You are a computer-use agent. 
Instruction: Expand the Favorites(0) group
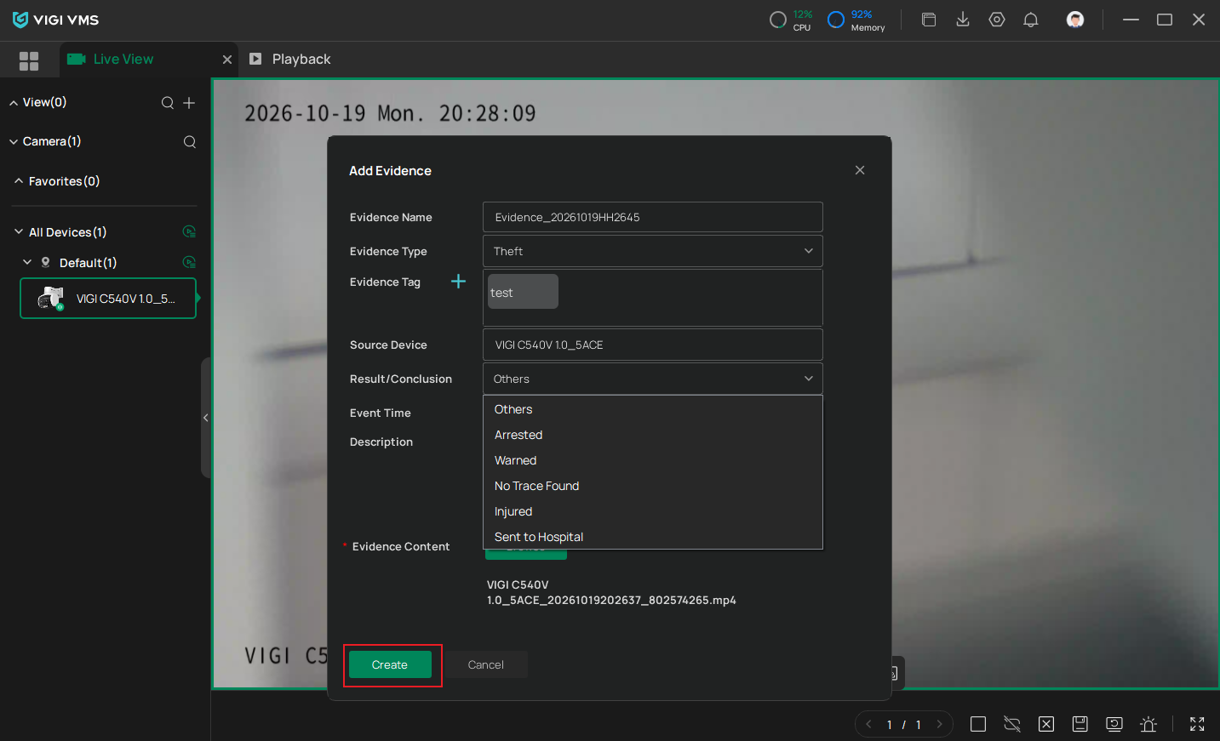coord(19,181)
